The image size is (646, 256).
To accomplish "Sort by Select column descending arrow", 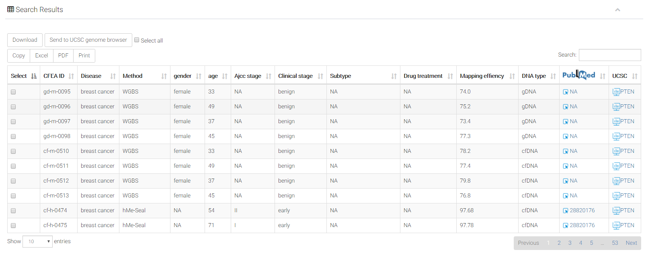I will [x=34, y=76].
